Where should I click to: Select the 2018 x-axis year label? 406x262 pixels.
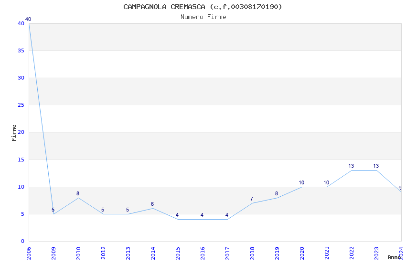pyautogui.click(x=253, y=253)
